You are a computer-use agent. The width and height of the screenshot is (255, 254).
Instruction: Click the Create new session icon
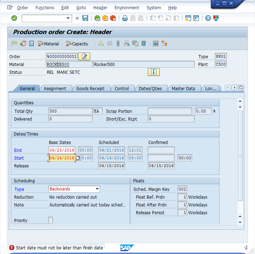click(x=188, y=18)
